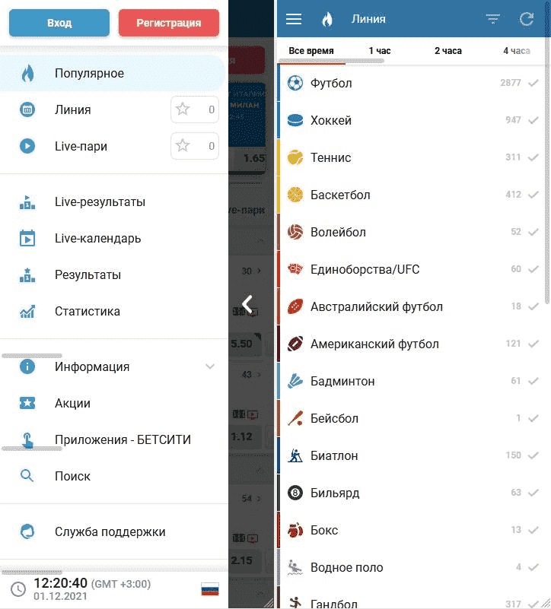Open Приложения - БЕТСИТИ link
551x609 pixels.
123,439
